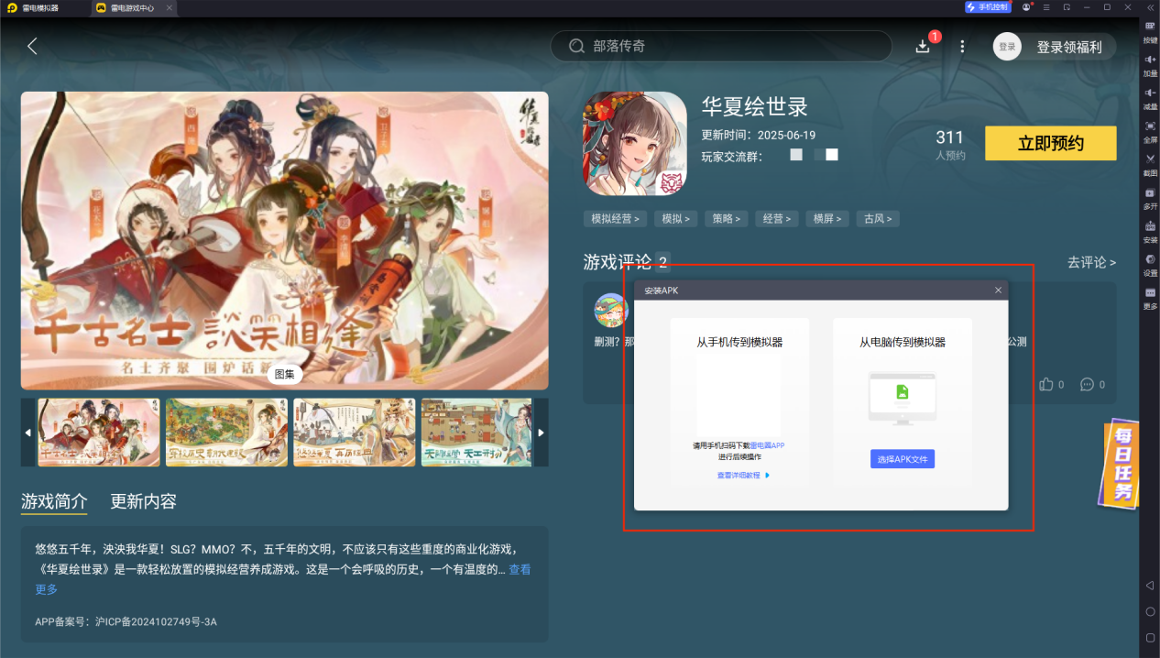This screenshot has height=658, width=1160.
Task: Open the 横屏 tag
Action: point(827,219)
